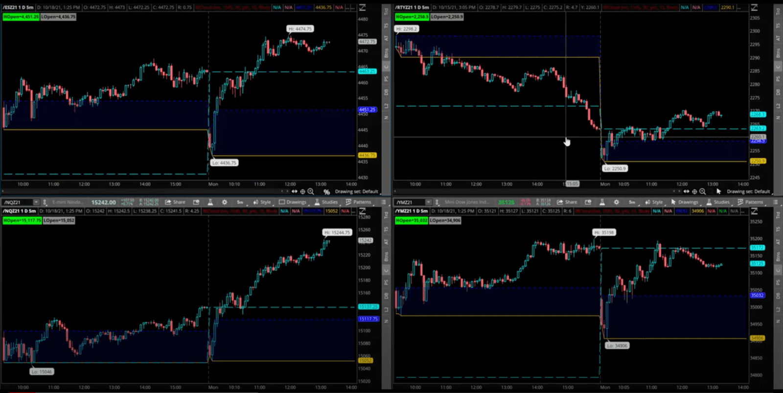Click the price scale icon atop /ESZ21 chart
Image resolution: width=783 pixels, height=393 pixels.
pyautogui.click(x=363, y=7)
